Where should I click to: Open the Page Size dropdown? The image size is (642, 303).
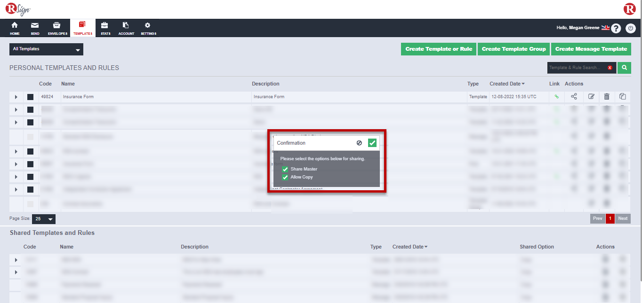click(43, 218)
